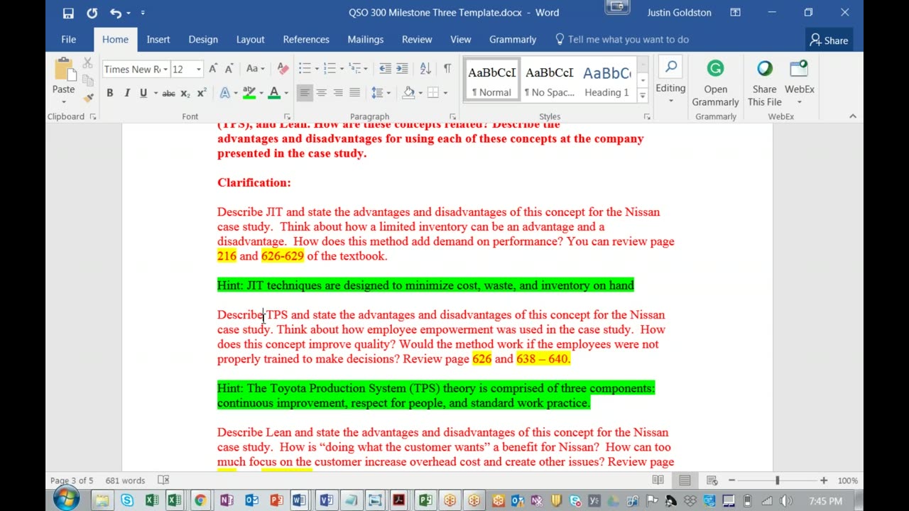This screenshot has width=909, height=511.
Task: Click the proofing errors icon in status bar
Action: tap(163, 480)
